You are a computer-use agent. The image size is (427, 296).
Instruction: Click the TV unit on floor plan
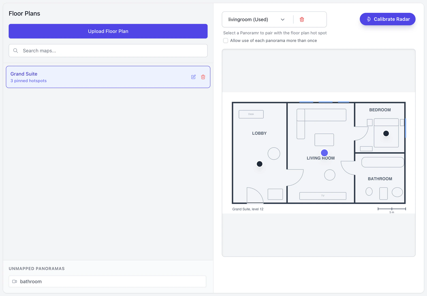coord(323,196)
